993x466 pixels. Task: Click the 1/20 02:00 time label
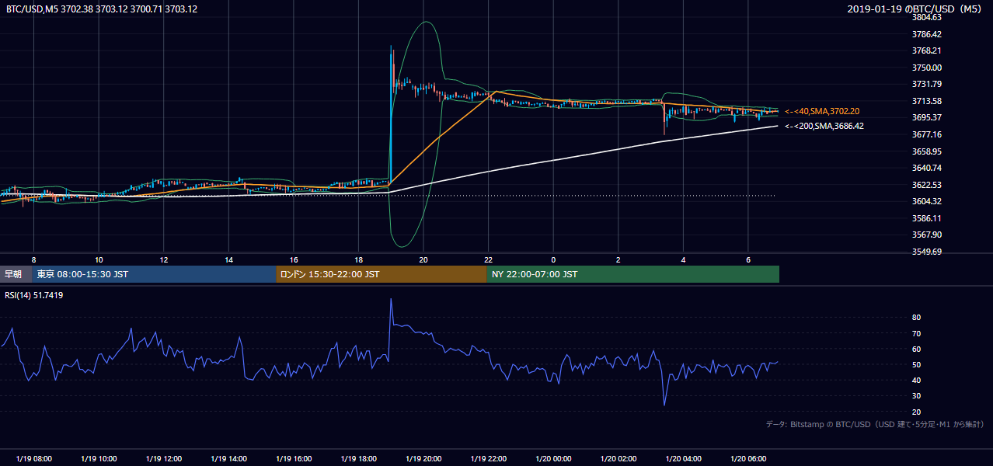coord(618,458)
